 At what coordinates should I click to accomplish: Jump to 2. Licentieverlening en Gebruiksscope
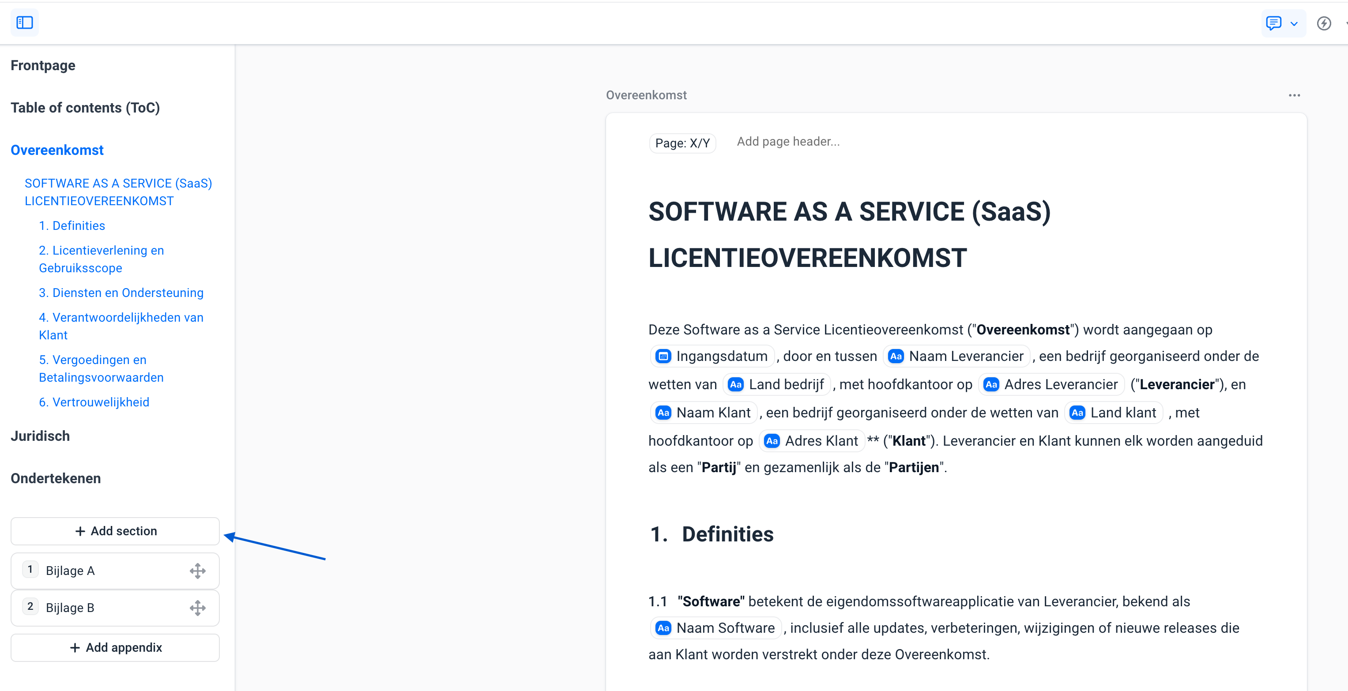[102, 259]
